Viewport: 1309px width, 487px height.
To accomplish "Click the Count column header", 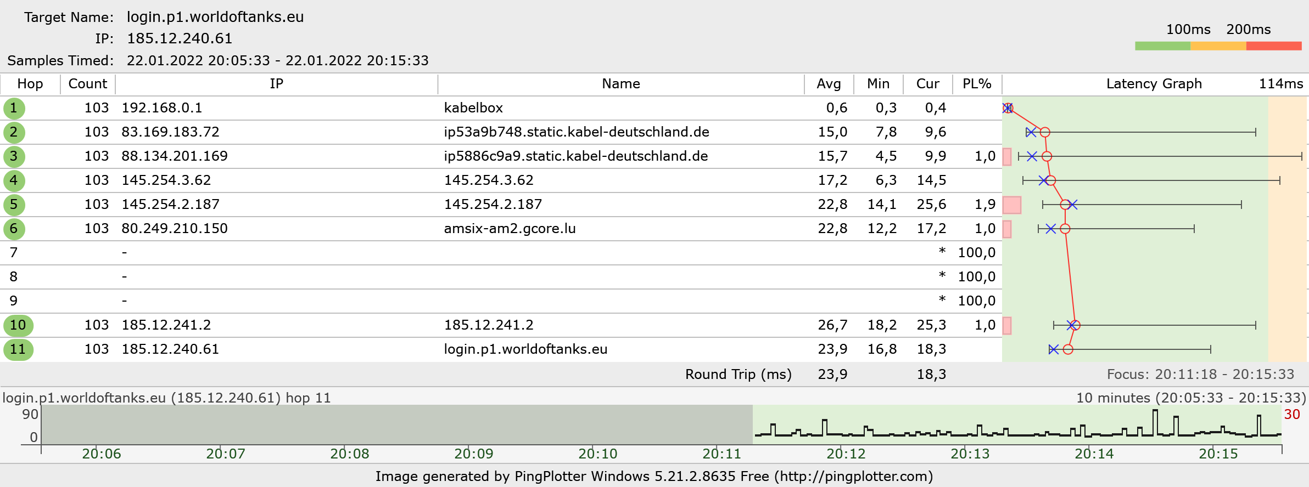I will tap(88, 84).
